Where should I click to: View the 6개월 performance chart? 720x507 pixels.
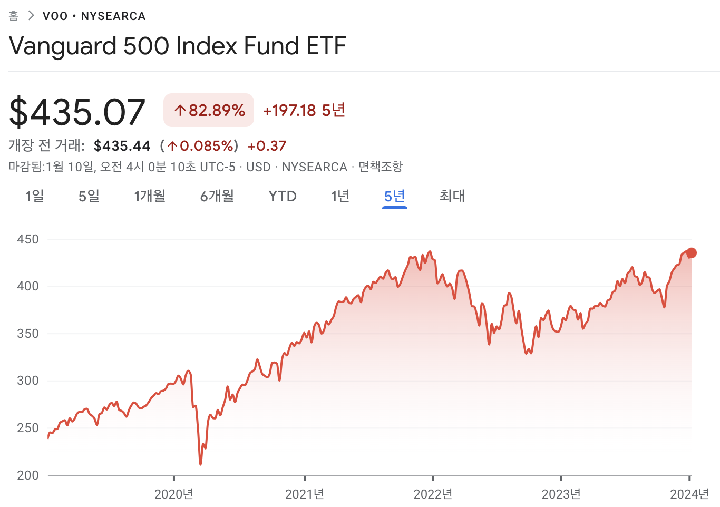(217, 196)
